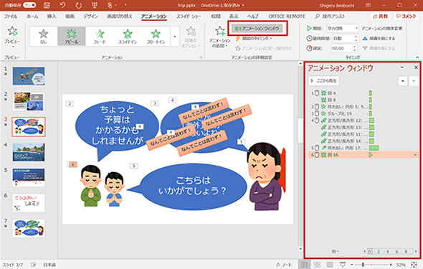Open the 共有 (Share) button
The image size is (423, 269).
[x=381, y=16]
